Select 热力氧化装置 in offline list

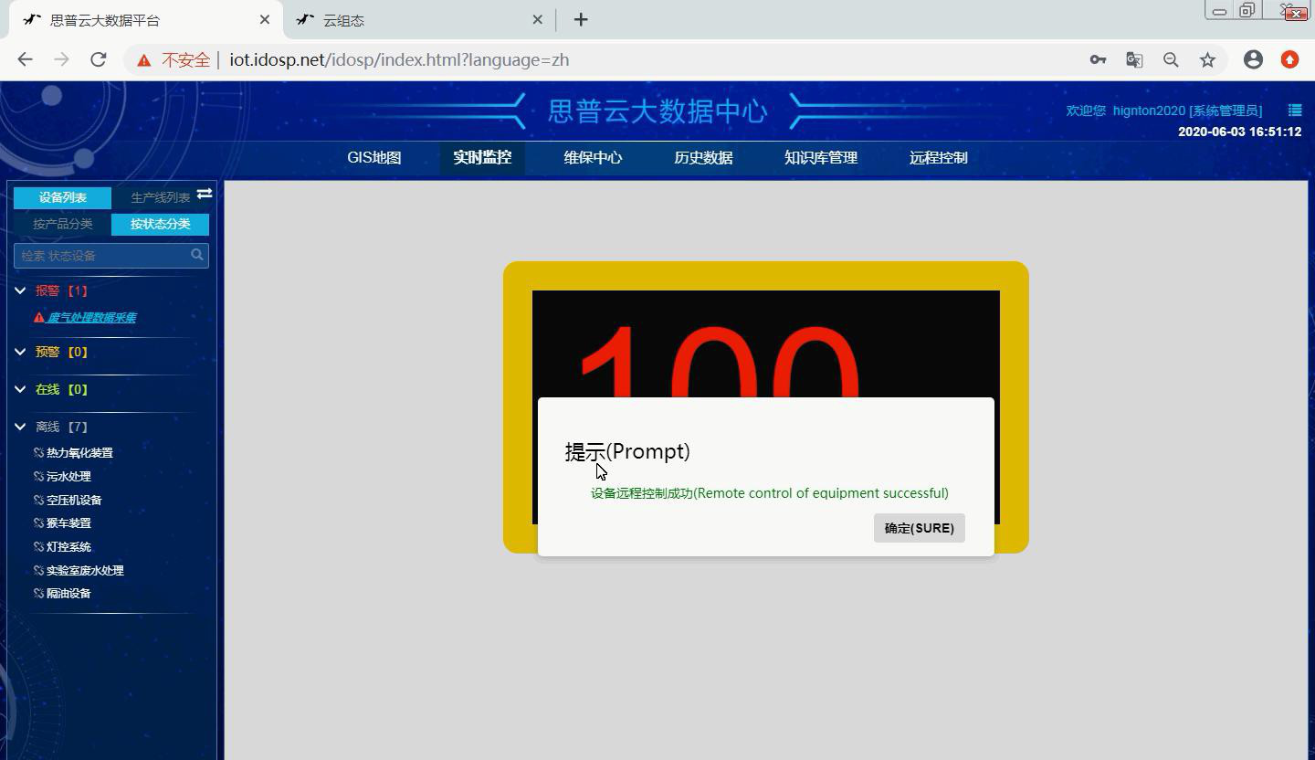tap(79, 453)
